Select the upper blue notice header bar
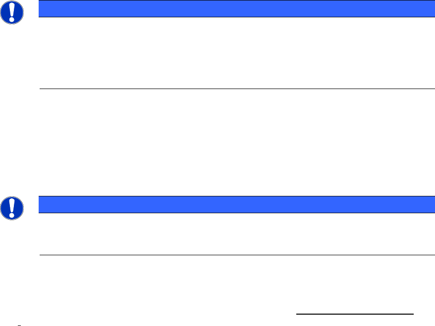 click(233, 8)
